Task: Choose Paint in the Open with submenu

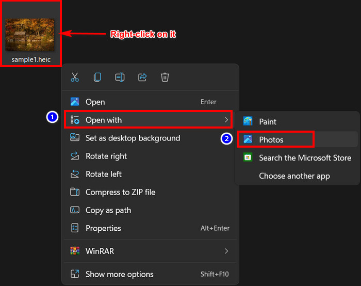Action: (x=298, y=121)
